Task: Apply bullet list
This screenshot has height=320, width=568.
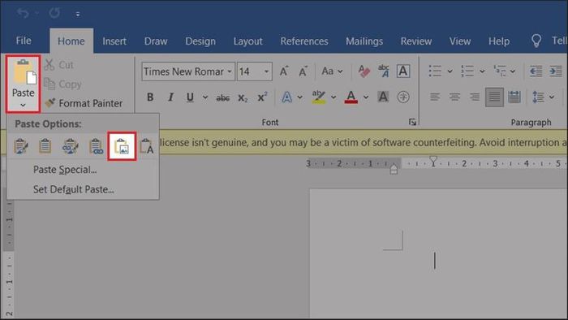Action: point(435,71)
